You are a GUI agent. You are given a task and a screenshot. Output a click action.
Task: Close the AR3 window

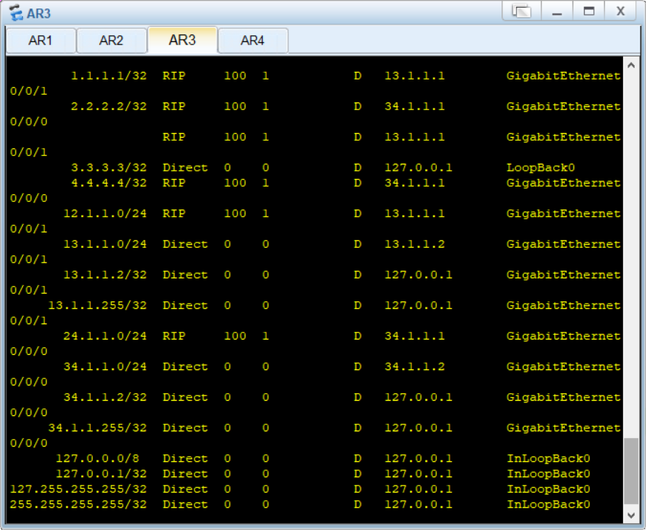click(621, 11)
